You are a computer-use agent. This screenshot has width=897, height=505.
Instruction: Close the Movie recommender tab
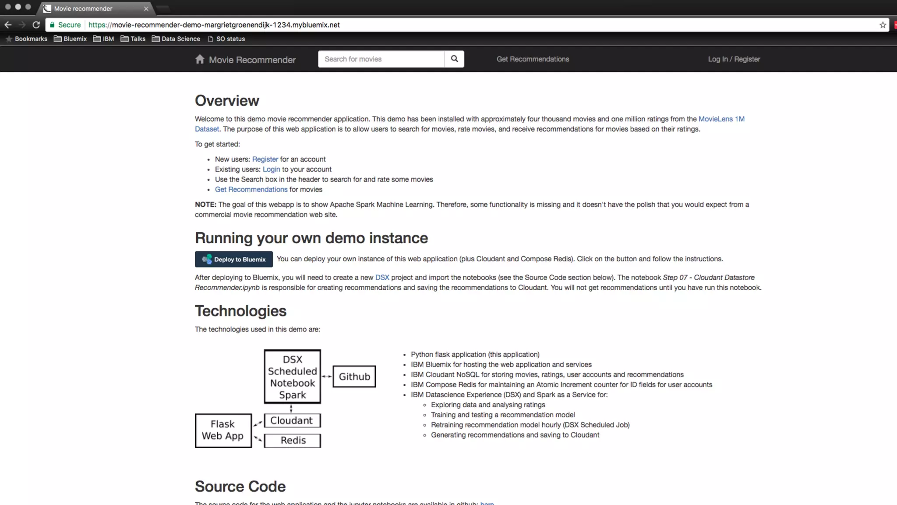[146, 8]
